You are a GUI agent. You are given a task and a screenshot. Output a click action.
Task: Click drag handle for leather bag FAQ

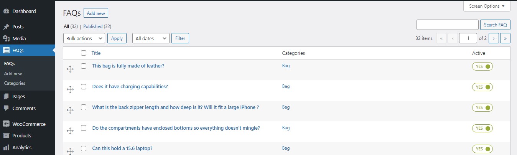click(70, 69)
